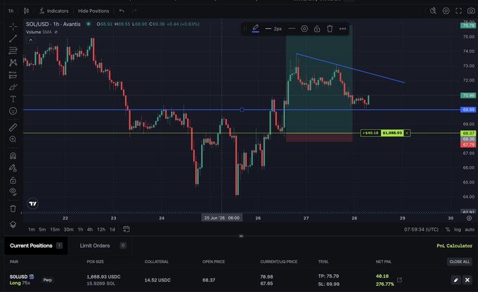
Task: Toggle magnet mode for drawings
Action: (13, 156)
